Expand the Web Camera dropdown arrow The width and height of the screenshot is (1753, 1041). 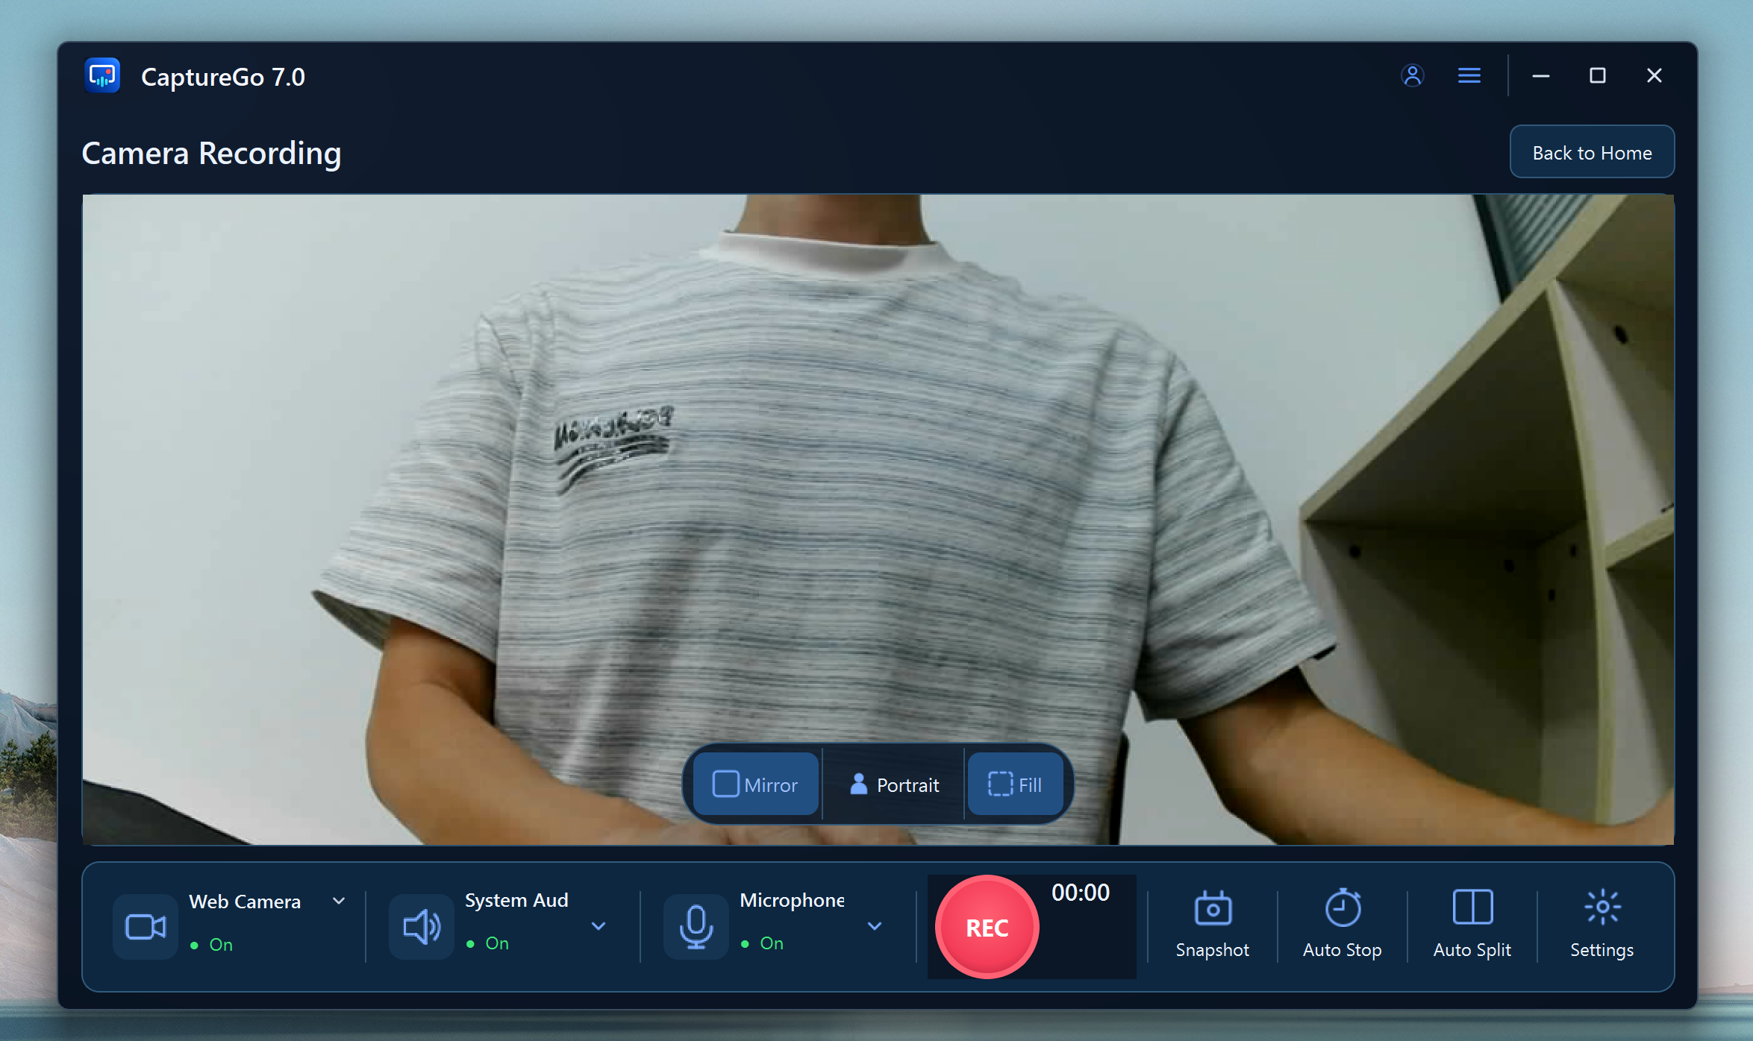click(x=339, y=901)
